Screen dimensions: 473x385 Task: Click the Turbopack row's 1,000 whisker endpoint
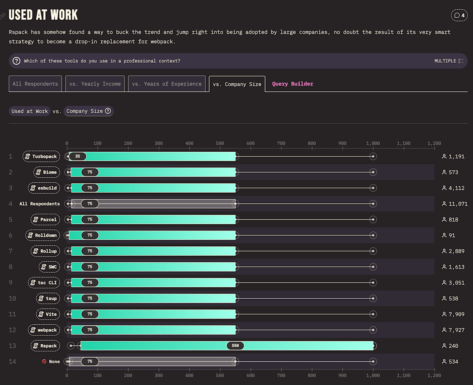click(373, 156)
